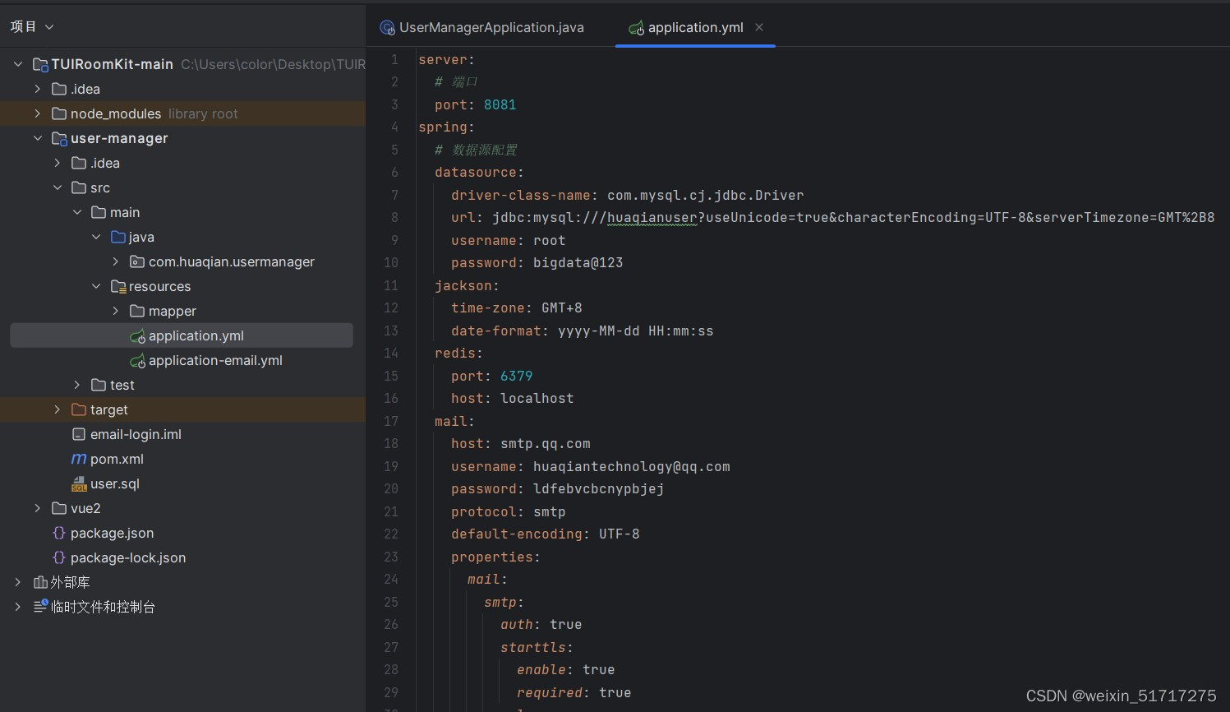Screen dimensions: 1230x712
Task: Open the 项目 view dropdown
Action: (31, 25)
